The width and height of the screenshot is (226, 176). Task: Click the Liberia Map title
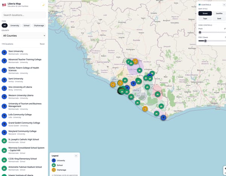(x=14, y=4)
